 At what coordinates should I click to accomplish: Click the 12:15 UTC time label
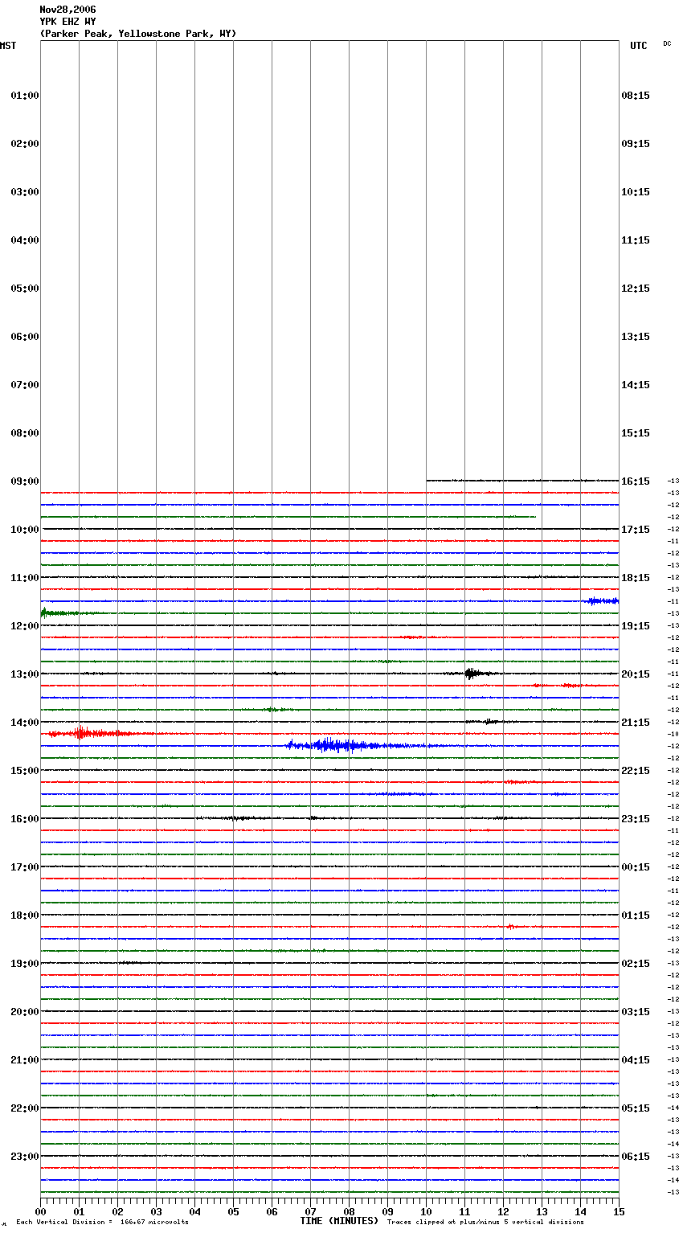pyautogui.click(x=636, y=289)
